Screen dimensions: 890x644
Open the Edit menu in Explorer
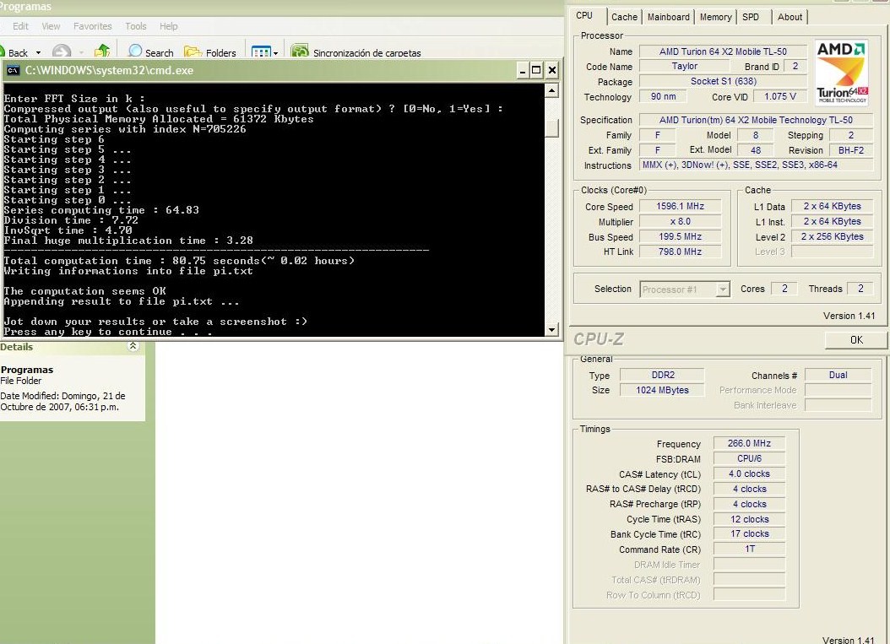pos(20,26)
